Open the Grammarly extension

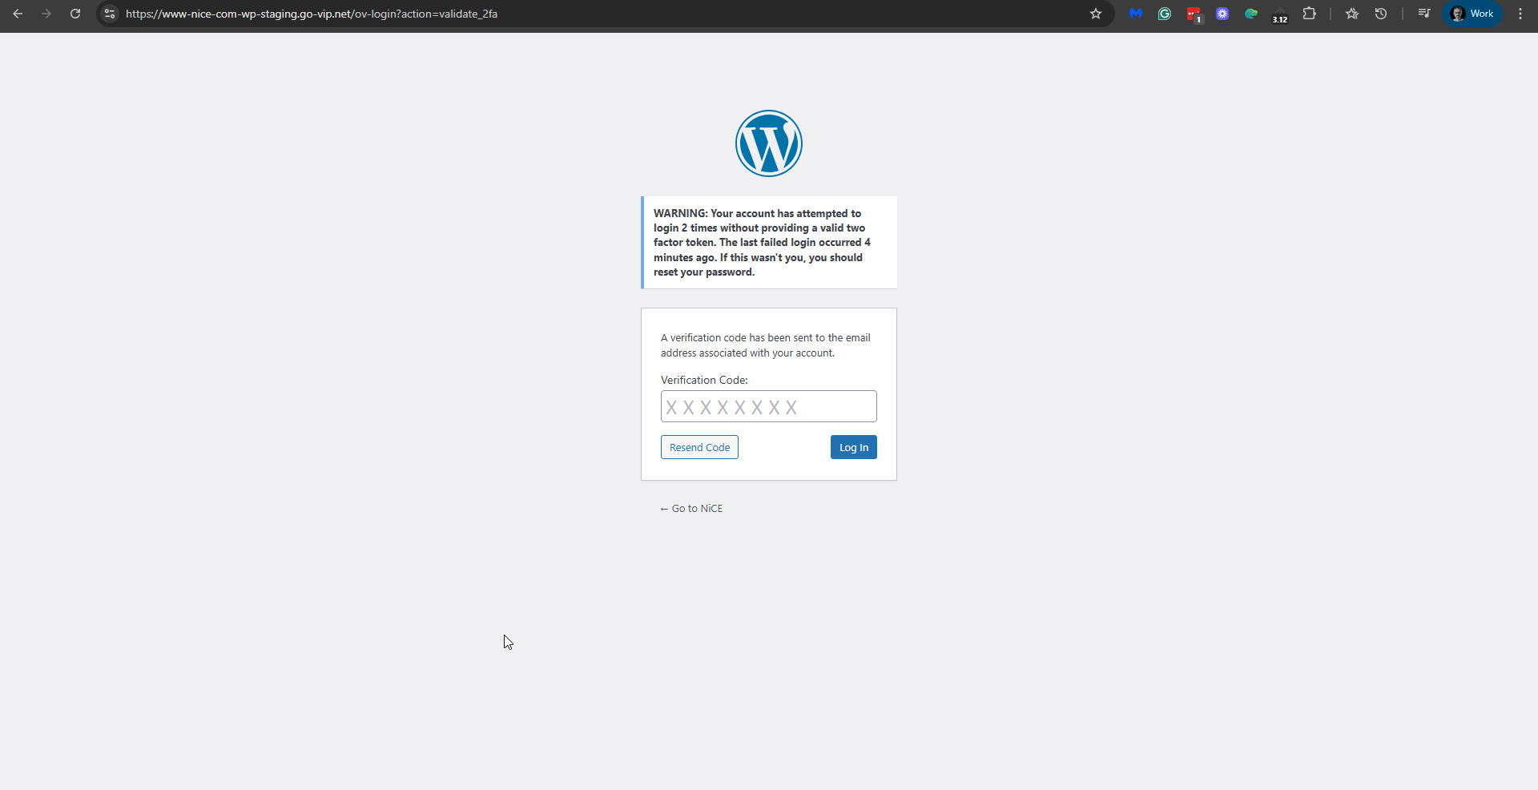[1165, 14]
